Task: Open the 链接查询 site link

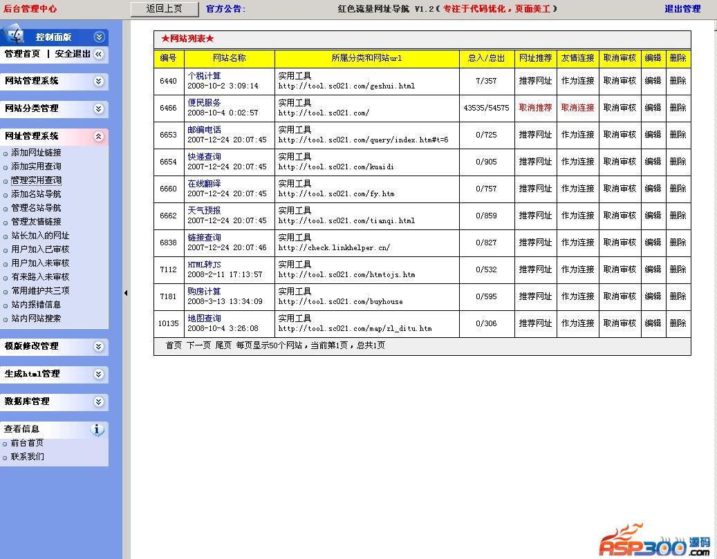Action: pos(204,238)
